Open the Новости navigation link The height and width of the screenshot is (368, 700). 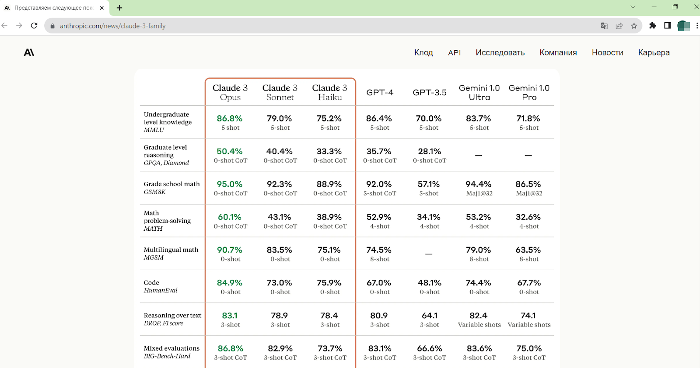(607, 52)
